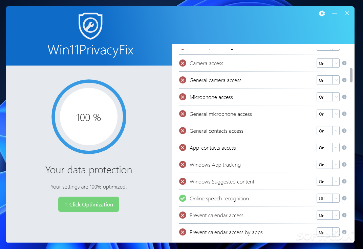
Task: Open the Camera access On dropdown
Action: coord(328,63)
